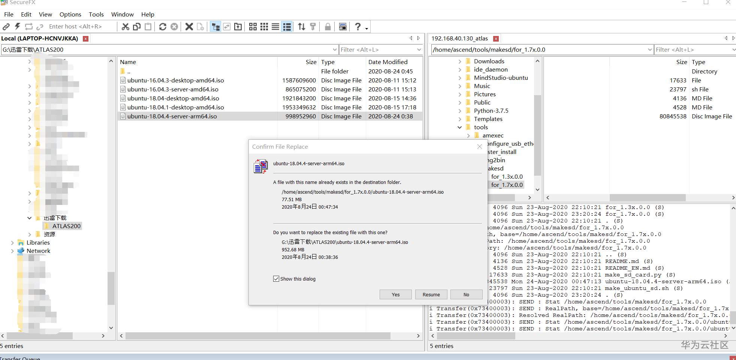Click the remote tree vertical scrollbar thumb

coord(537,135)
